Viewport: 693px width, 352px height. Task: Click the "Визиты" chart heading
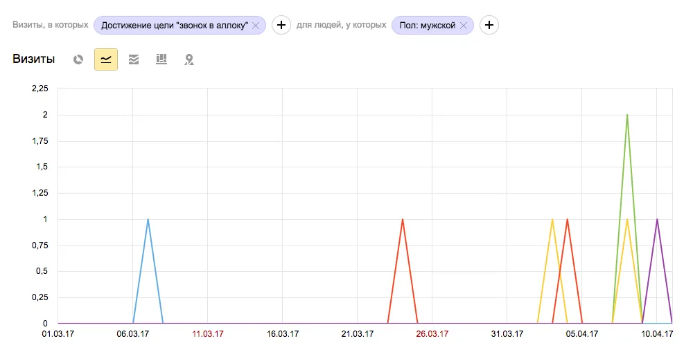point(33,59)
